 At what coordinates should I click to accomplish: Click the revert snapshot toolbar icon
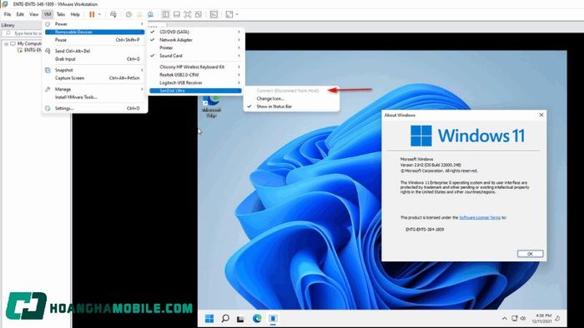[x=139, y=14]
